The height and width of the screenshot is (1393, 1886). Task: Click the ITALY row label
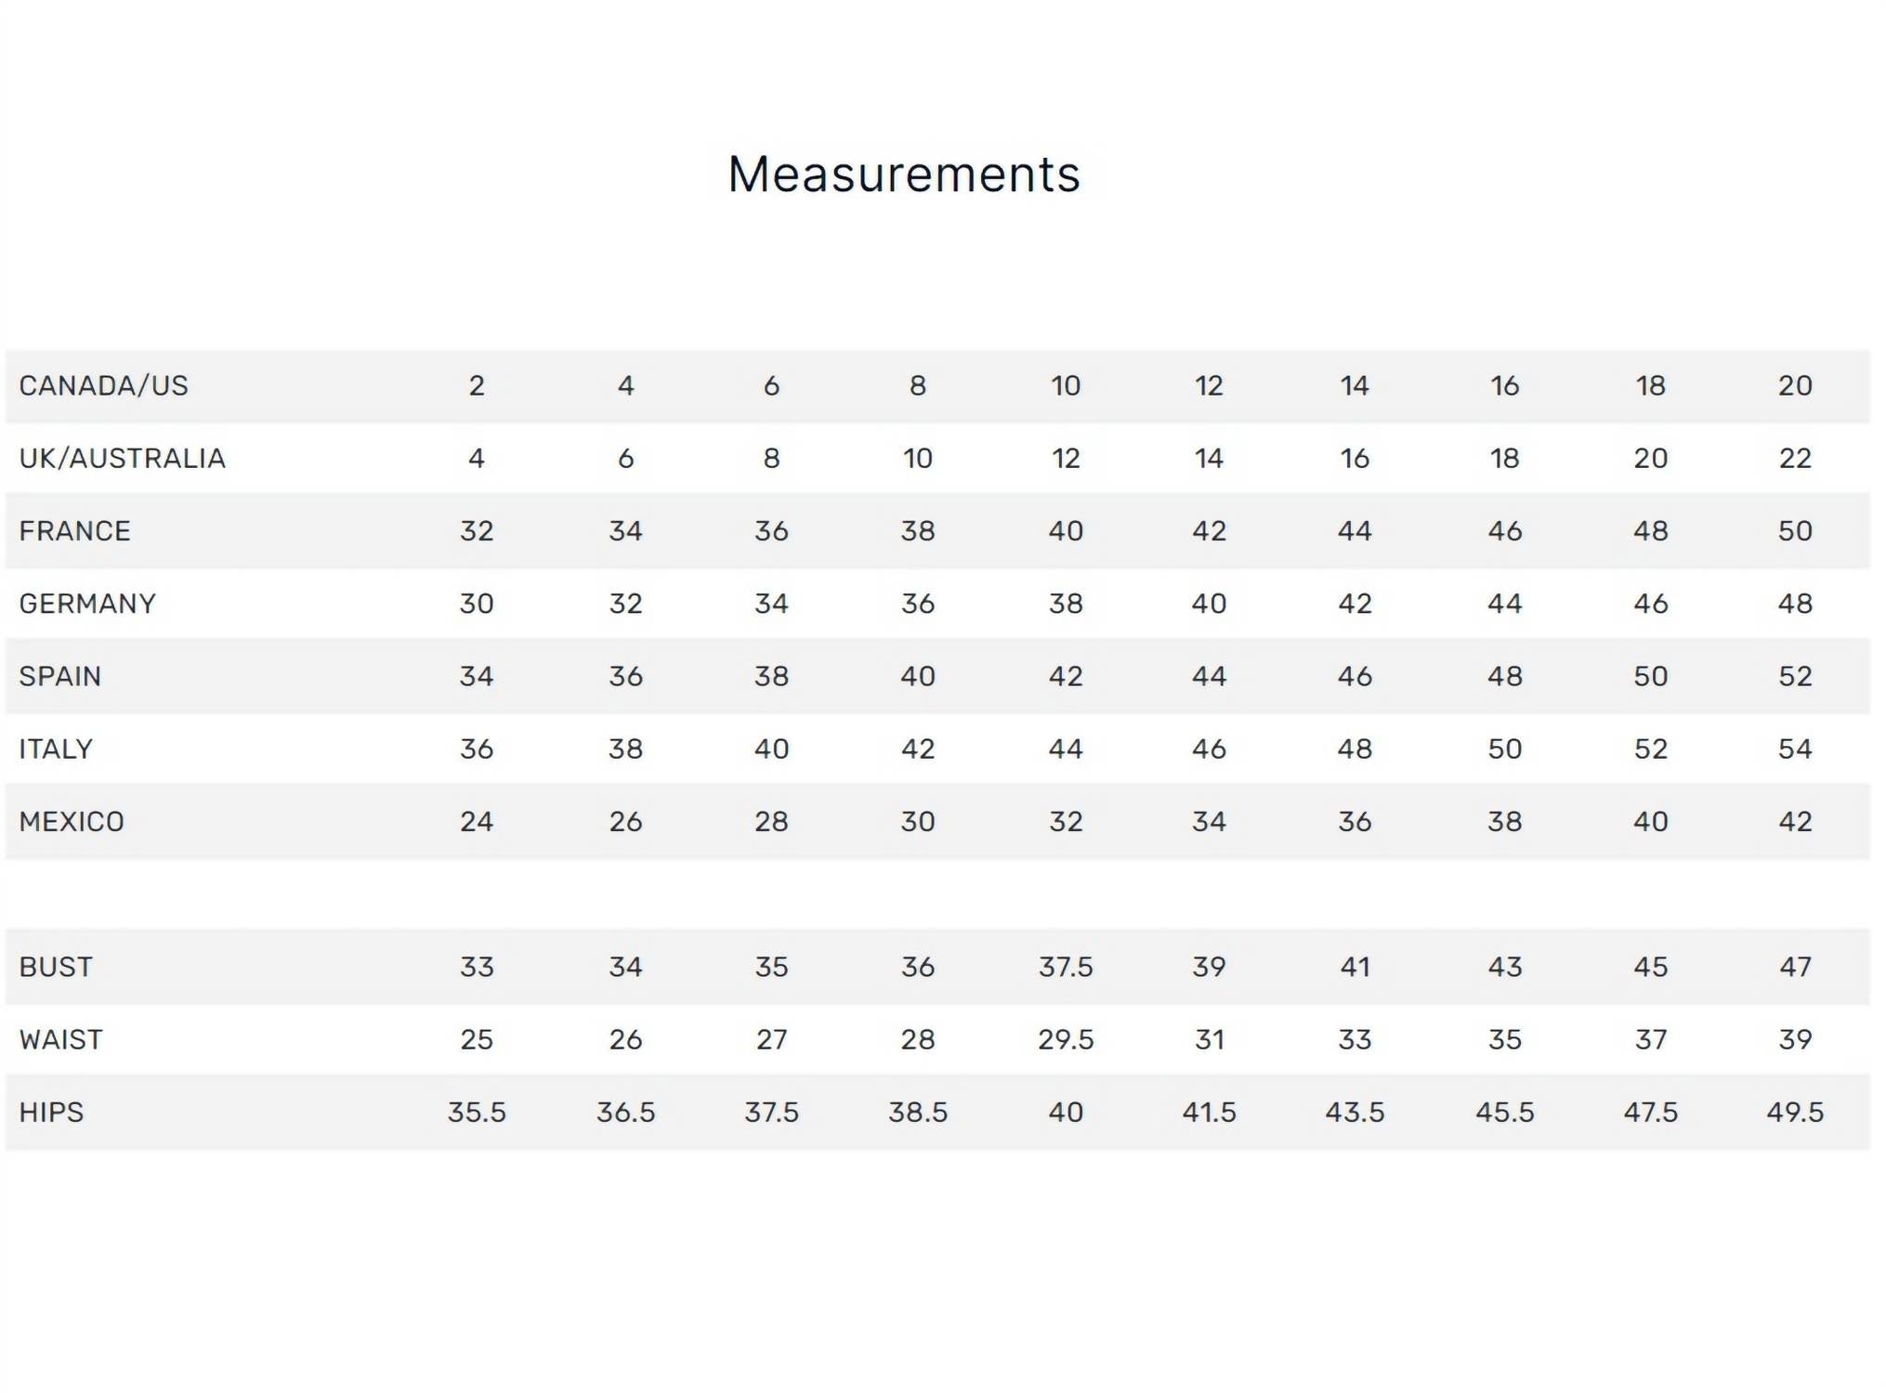[x=56, y=749]
